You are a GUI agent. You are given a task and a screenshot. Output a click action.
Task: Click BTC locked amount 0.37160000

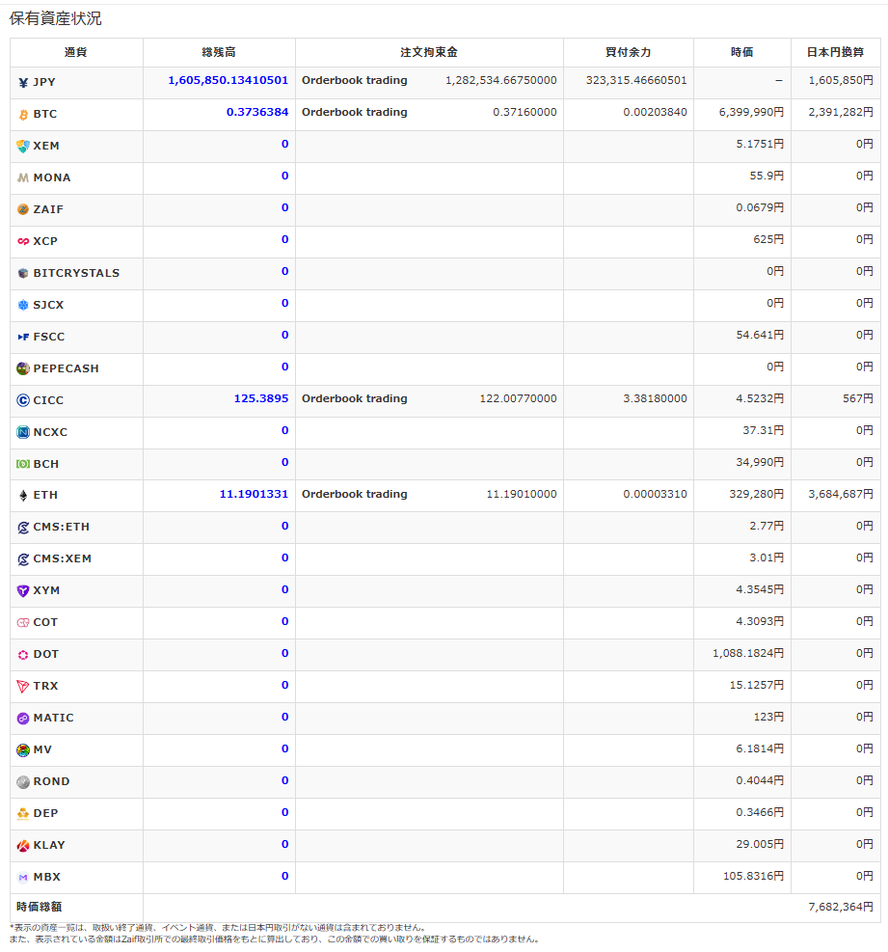coord(525,112)
